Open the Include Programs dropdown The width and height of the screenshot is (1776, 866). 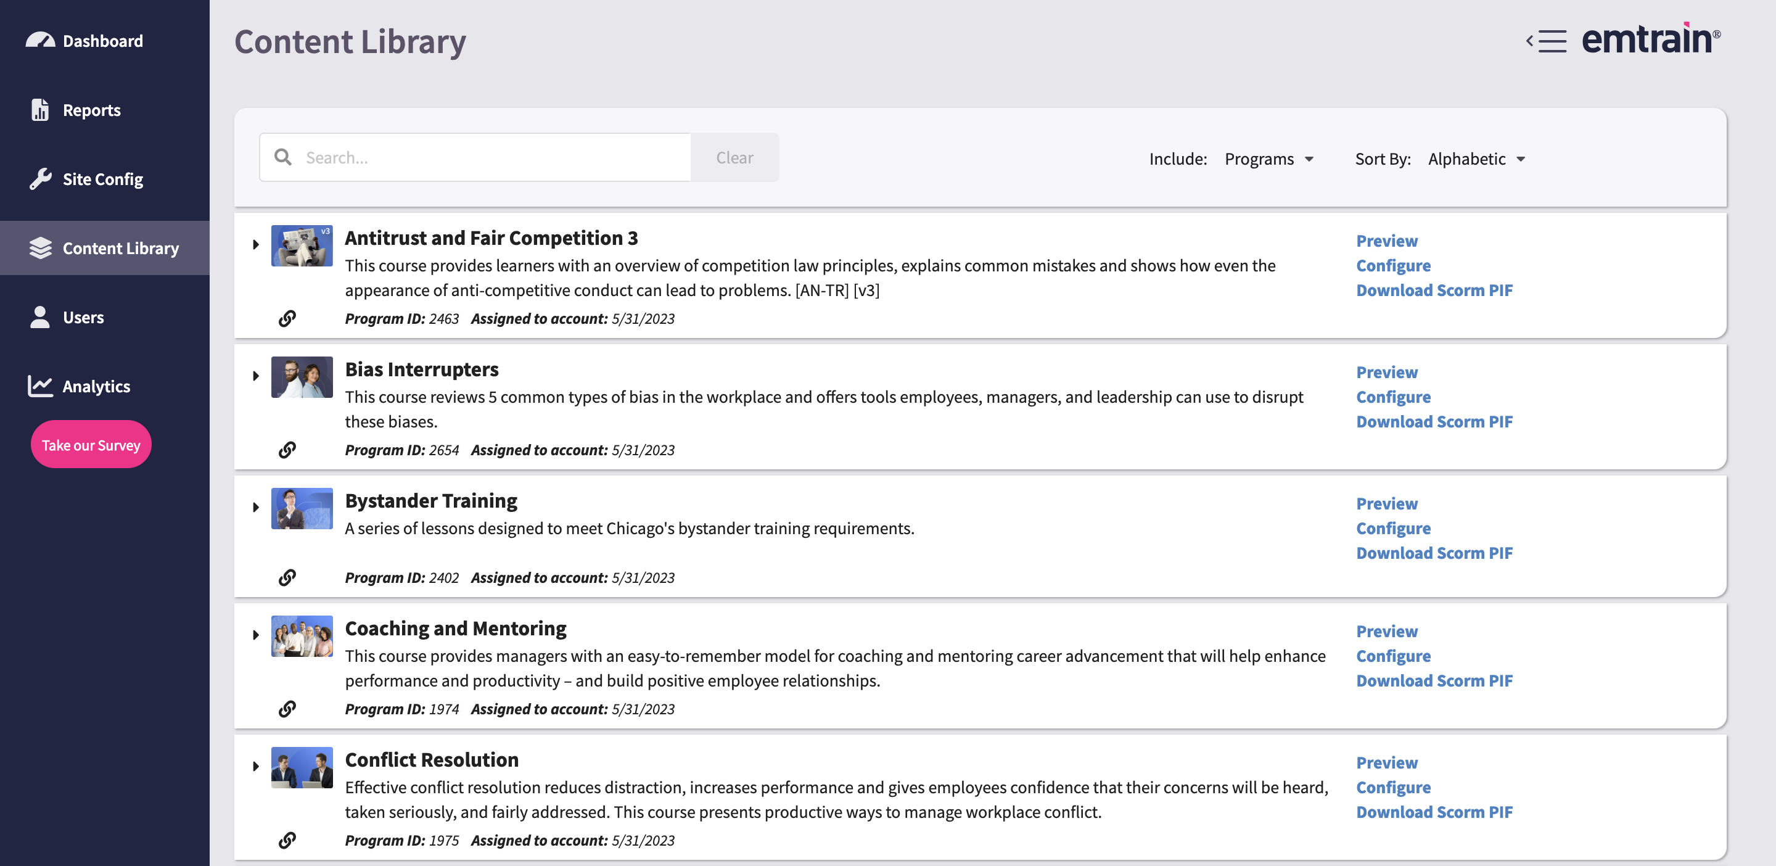(1268, 159)
